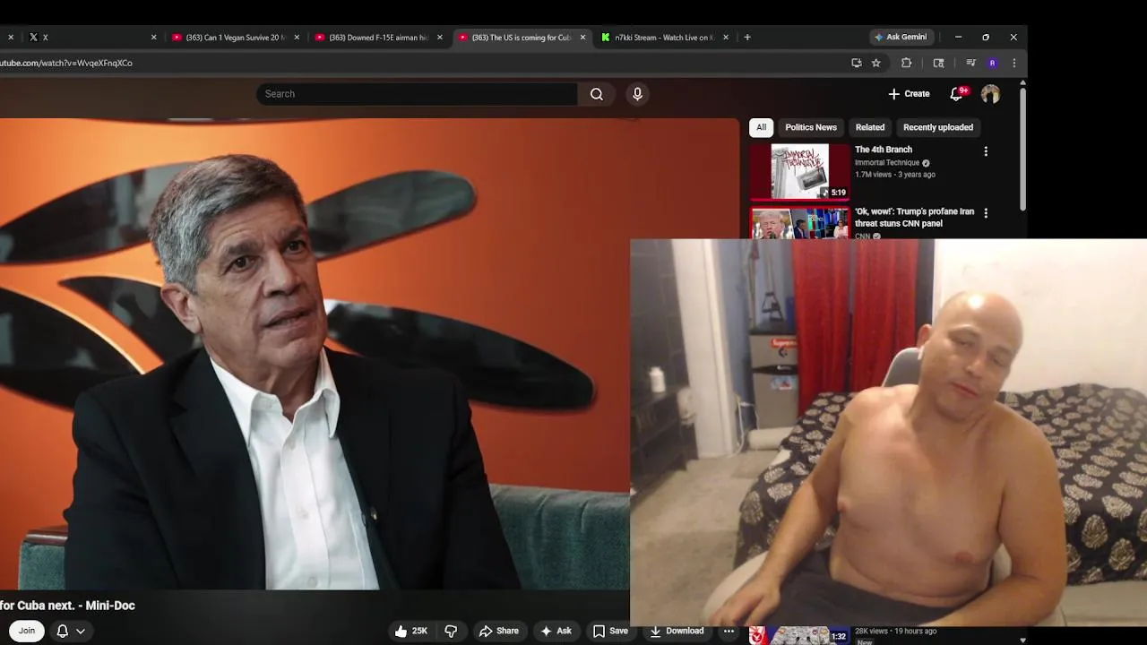Open more actions ellipsis beside Download

[x=729, y=631]
